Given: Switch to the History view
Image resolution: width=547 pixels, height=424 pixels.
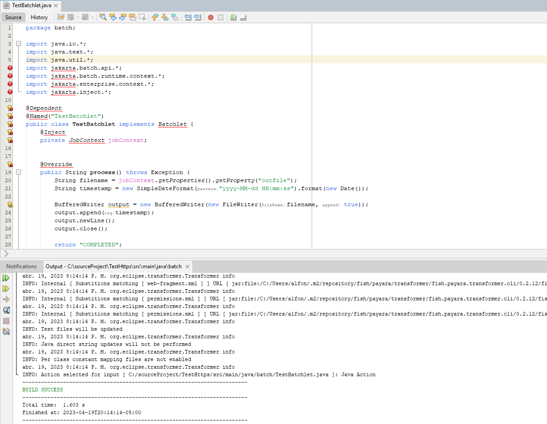Looking at the screenshot, I should (39, 17).
